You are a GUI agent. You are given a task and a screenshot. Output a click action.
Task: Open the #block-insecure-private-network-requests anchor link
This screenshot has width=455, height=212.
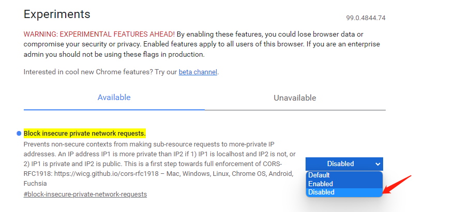85,194
